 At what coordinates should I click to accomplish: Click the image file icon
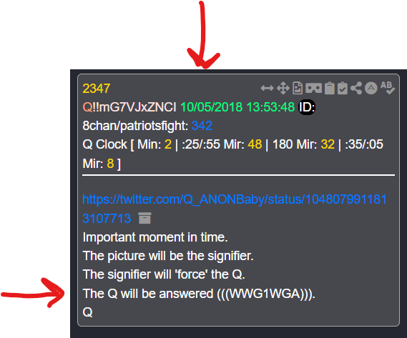tap(298, 88)
